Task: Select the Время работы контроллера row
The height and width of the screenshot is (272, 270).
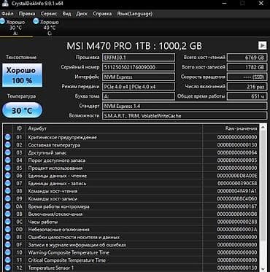Action: 131,206
